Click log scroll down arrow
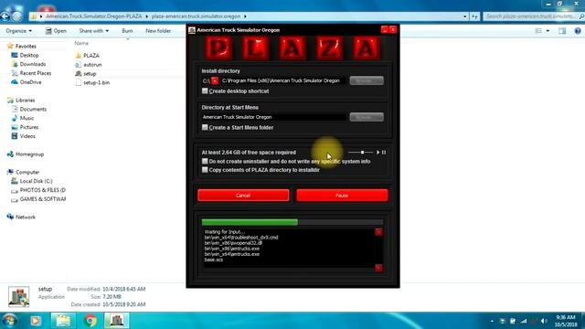585x329 pixels. coord(378,268)
